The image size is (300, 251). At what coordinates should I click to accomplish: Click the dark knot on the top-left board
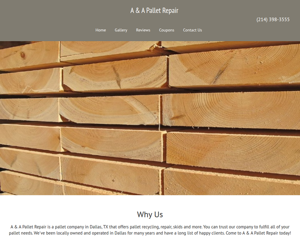coord(23,55)
